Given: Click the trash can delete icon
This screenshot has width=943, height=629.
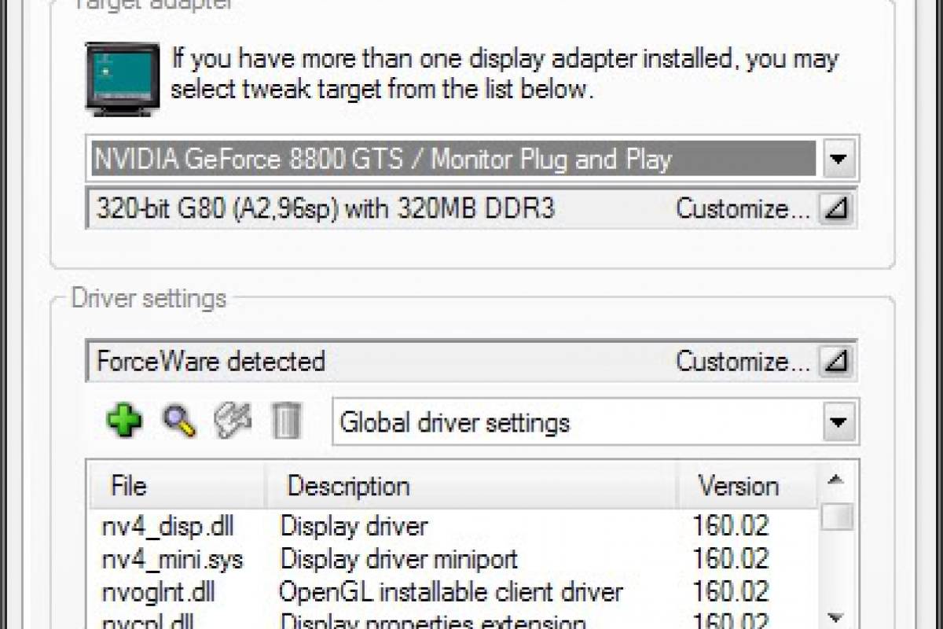Looking at the screenshot, I should [x=286, y=421].
